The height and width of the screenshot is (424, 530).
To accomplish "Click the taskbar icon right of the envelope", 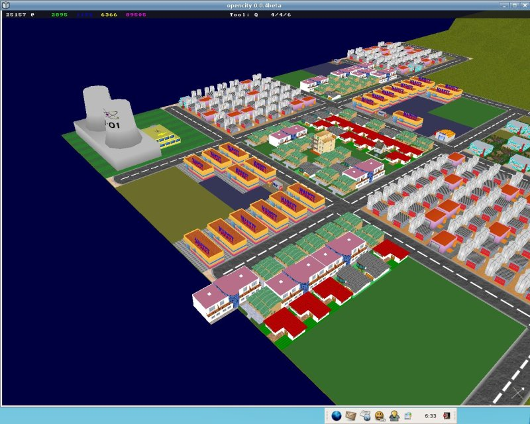I will (365, 416).
